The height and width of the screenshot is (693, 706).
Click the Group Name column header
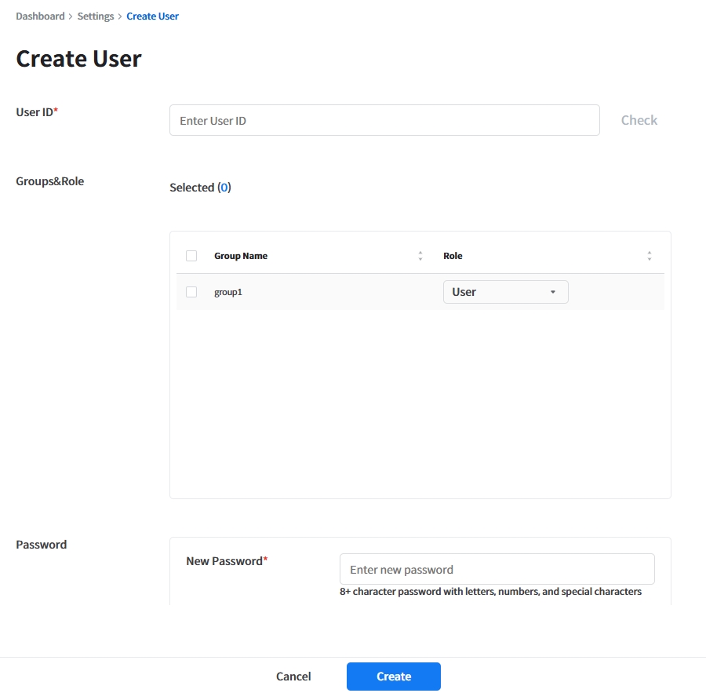tap(241, 256)
